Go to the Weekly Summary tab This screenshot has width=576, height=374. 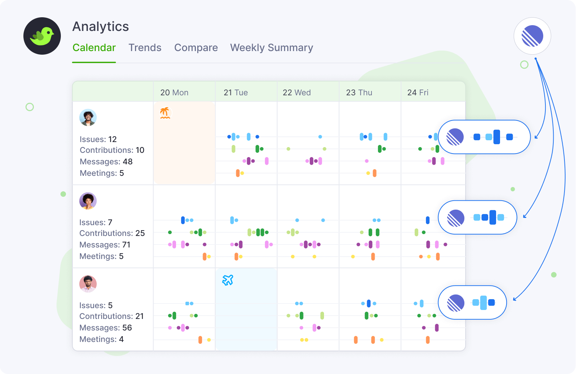271,48
